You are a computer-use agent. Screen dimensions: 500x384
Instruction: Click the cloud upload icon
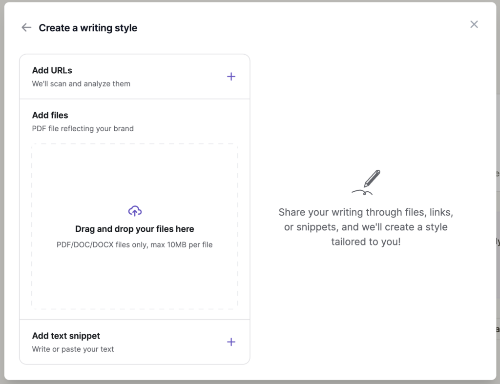click(x=135, y=211)
